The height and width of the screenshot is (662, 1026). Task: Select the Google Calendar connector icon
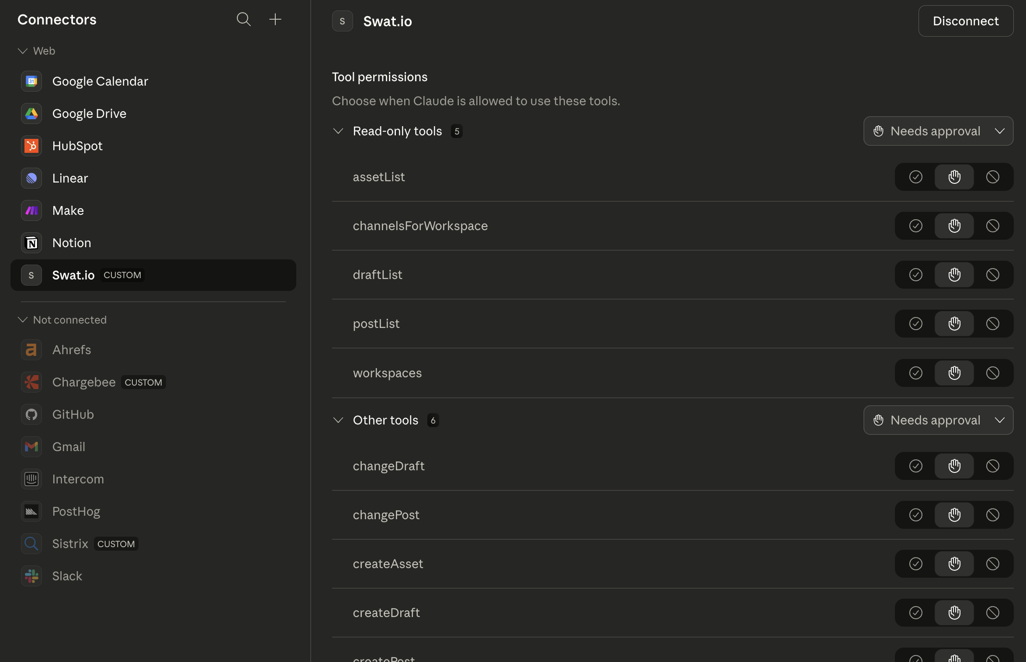click(31, 81)
